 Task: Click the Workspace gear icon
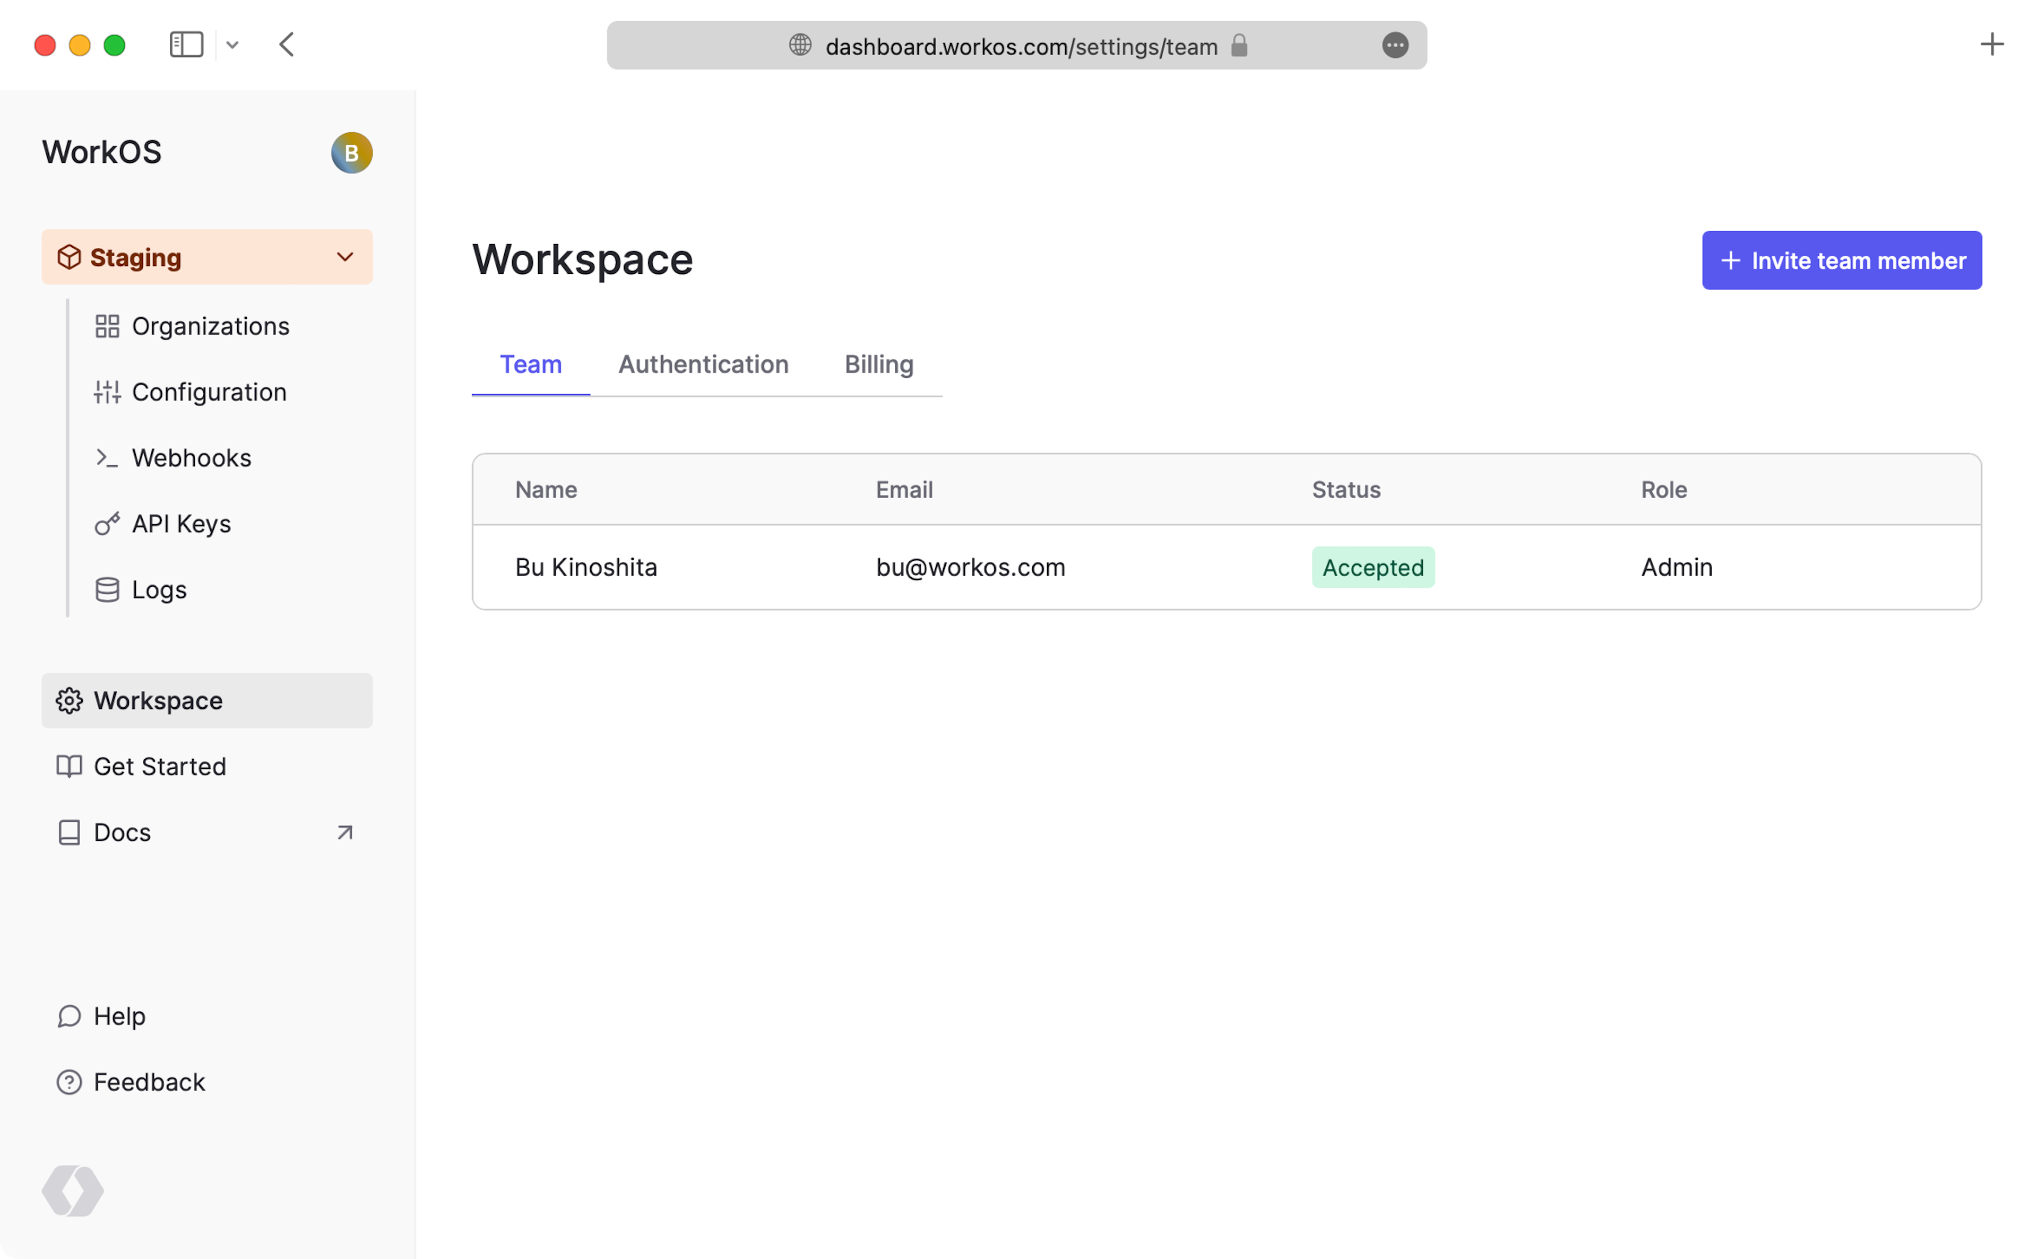(x=69, y=701)
